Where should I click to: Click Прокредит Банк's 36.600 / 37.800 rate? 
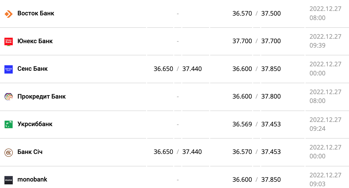pos(257,96)
